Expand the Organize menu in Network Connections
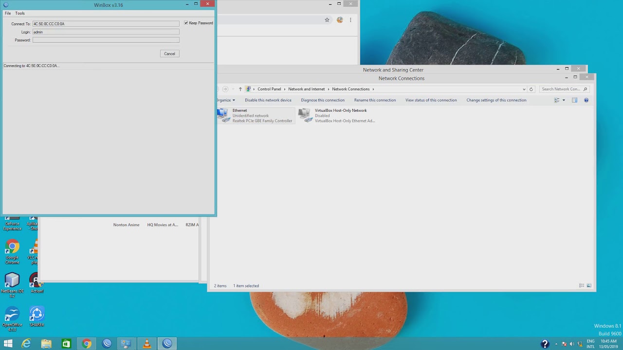This screenshot has width=623, height=350. click(x=225, y=100)
